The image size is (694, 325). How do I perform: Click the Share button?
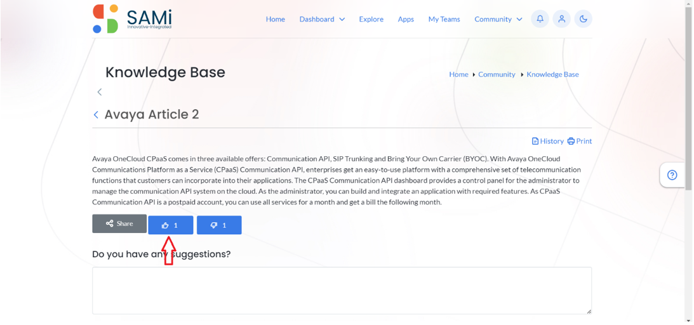coord(119,223)
